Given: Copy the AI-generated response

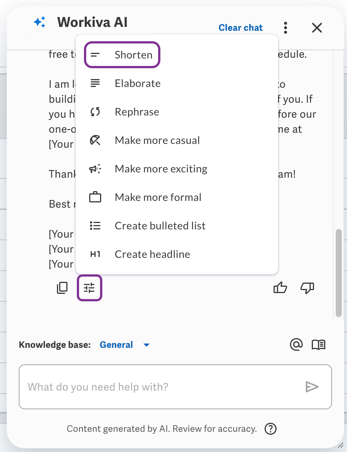Looking at the screenshot, I should (62, 288).
